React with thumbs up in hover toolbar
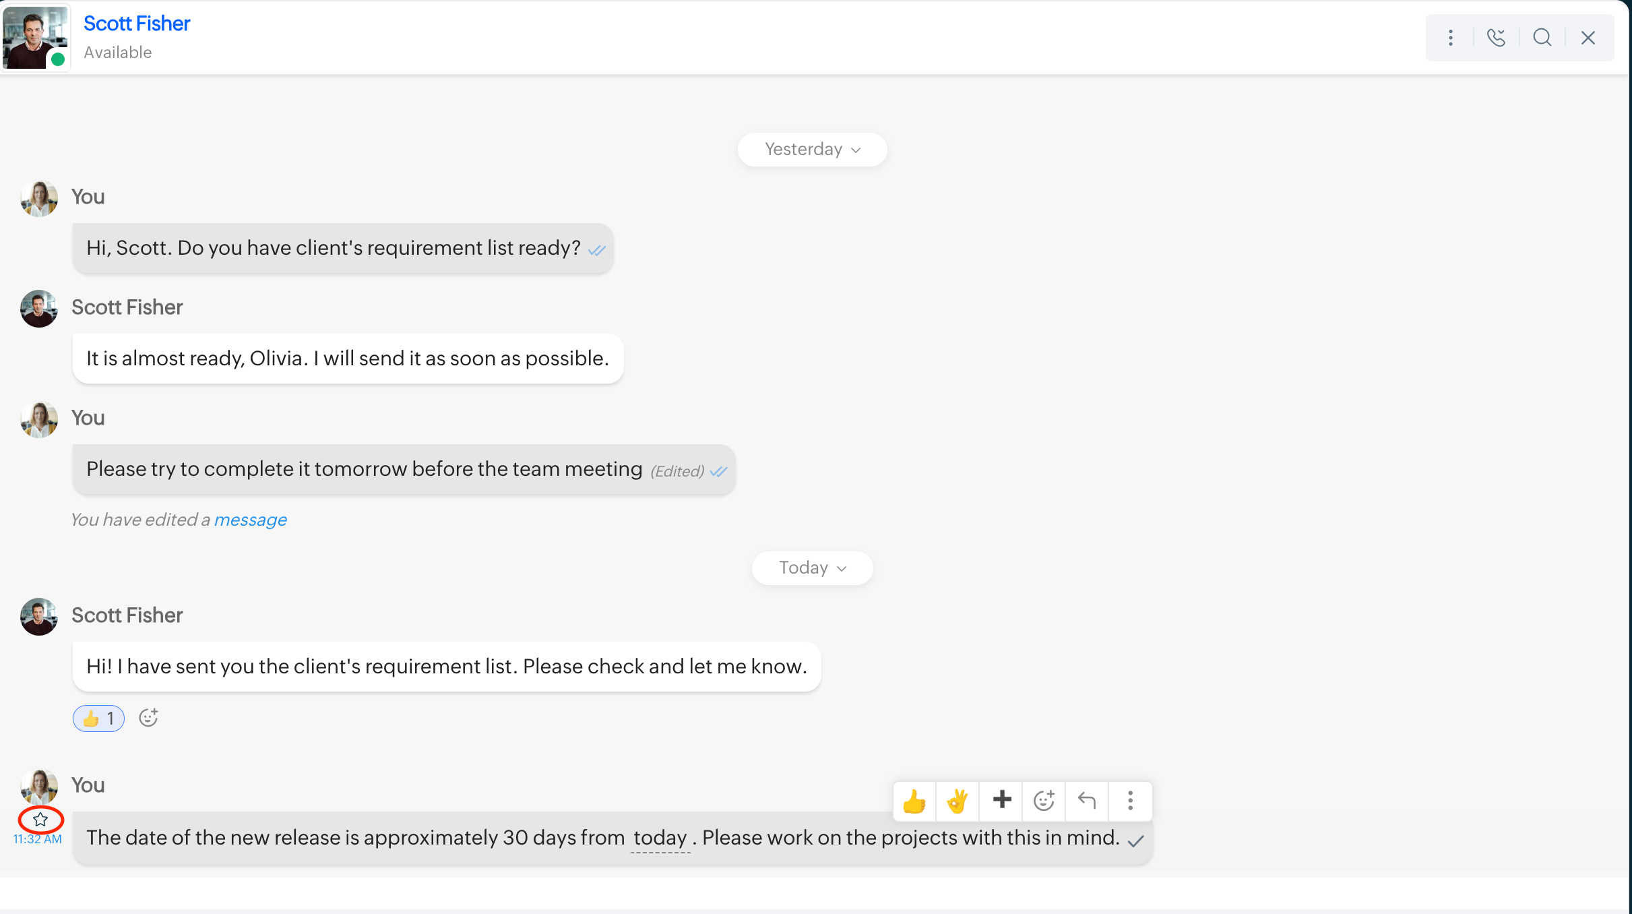1632x914 pixels. [914, 801]
